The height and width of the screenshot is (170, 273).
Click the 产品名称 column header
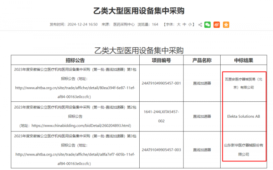click(x=202, y=60)
